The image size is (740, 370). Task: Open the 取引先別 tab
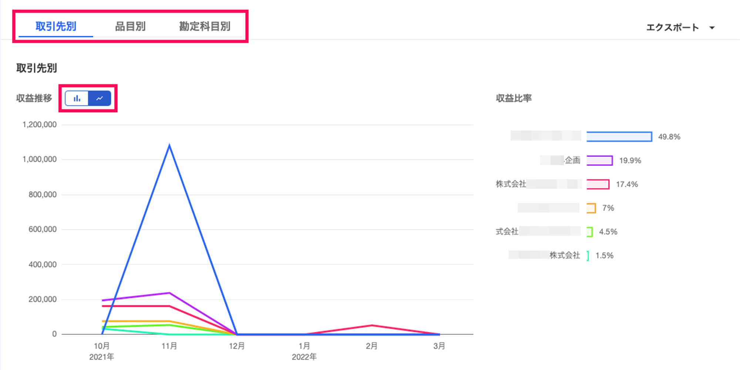click(56, 26)
